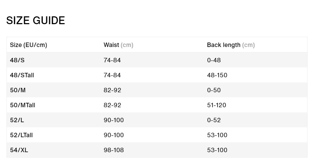Pick the 50/MTall size cell

click(x=23, y=105)
